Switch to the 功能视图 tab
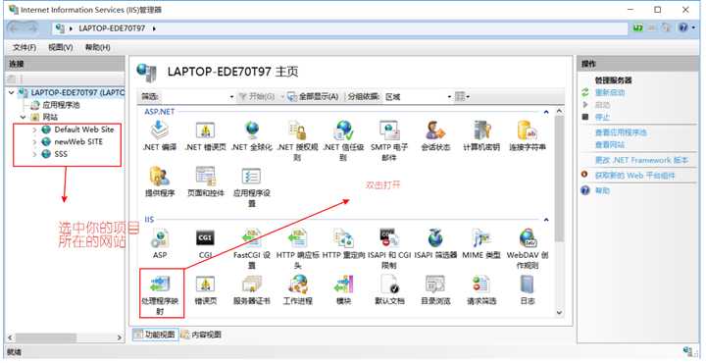This screenshot has width=706, height=363. [x=155, y=335]
